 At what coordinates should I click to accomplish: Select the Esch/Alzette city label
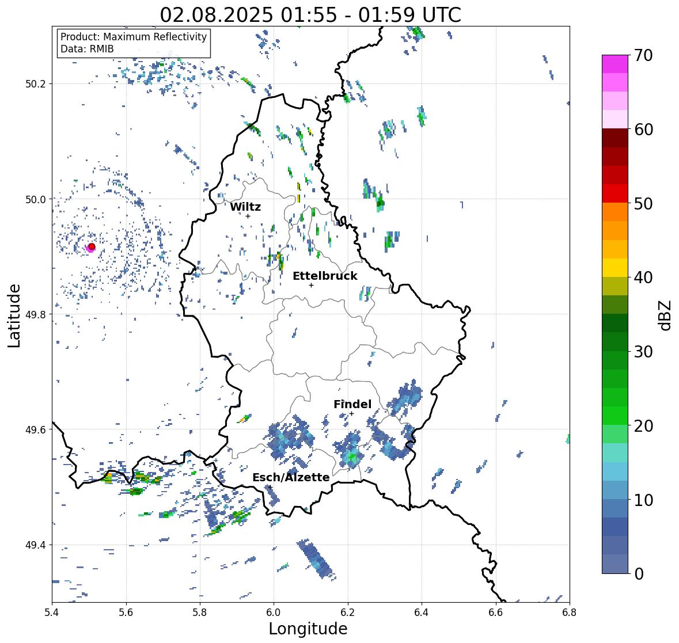291,477
